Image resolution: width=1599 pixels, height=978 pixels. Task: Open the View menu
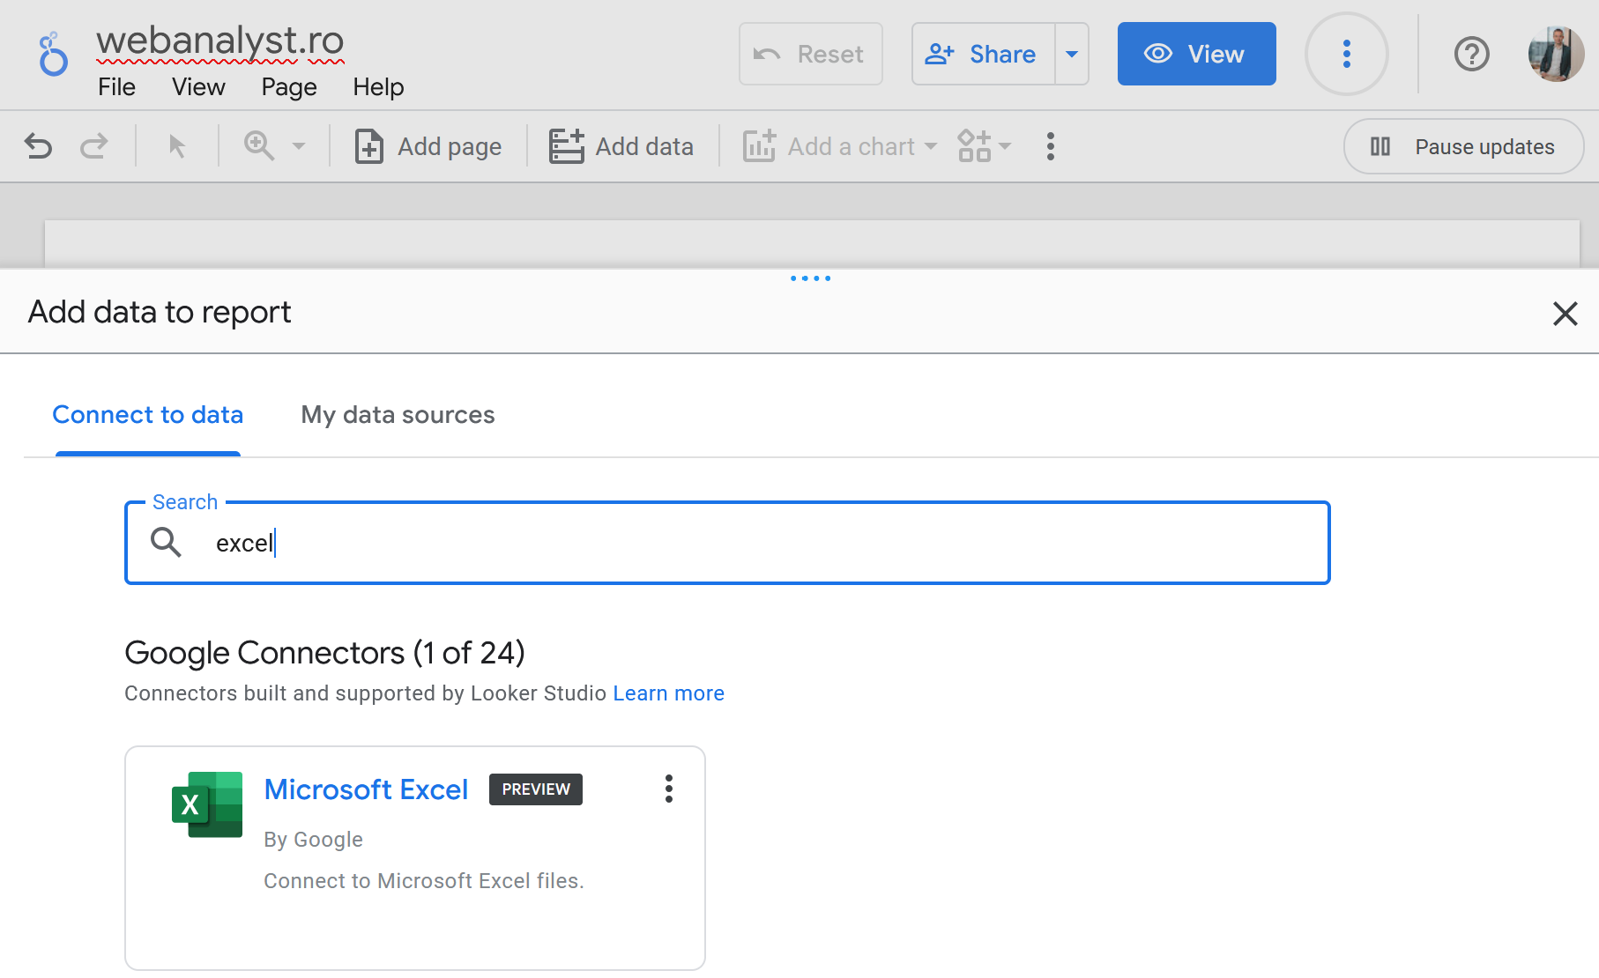198,87
